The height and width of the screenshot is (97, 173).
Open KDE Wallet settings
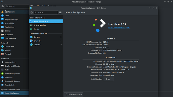tap(14, 35)
